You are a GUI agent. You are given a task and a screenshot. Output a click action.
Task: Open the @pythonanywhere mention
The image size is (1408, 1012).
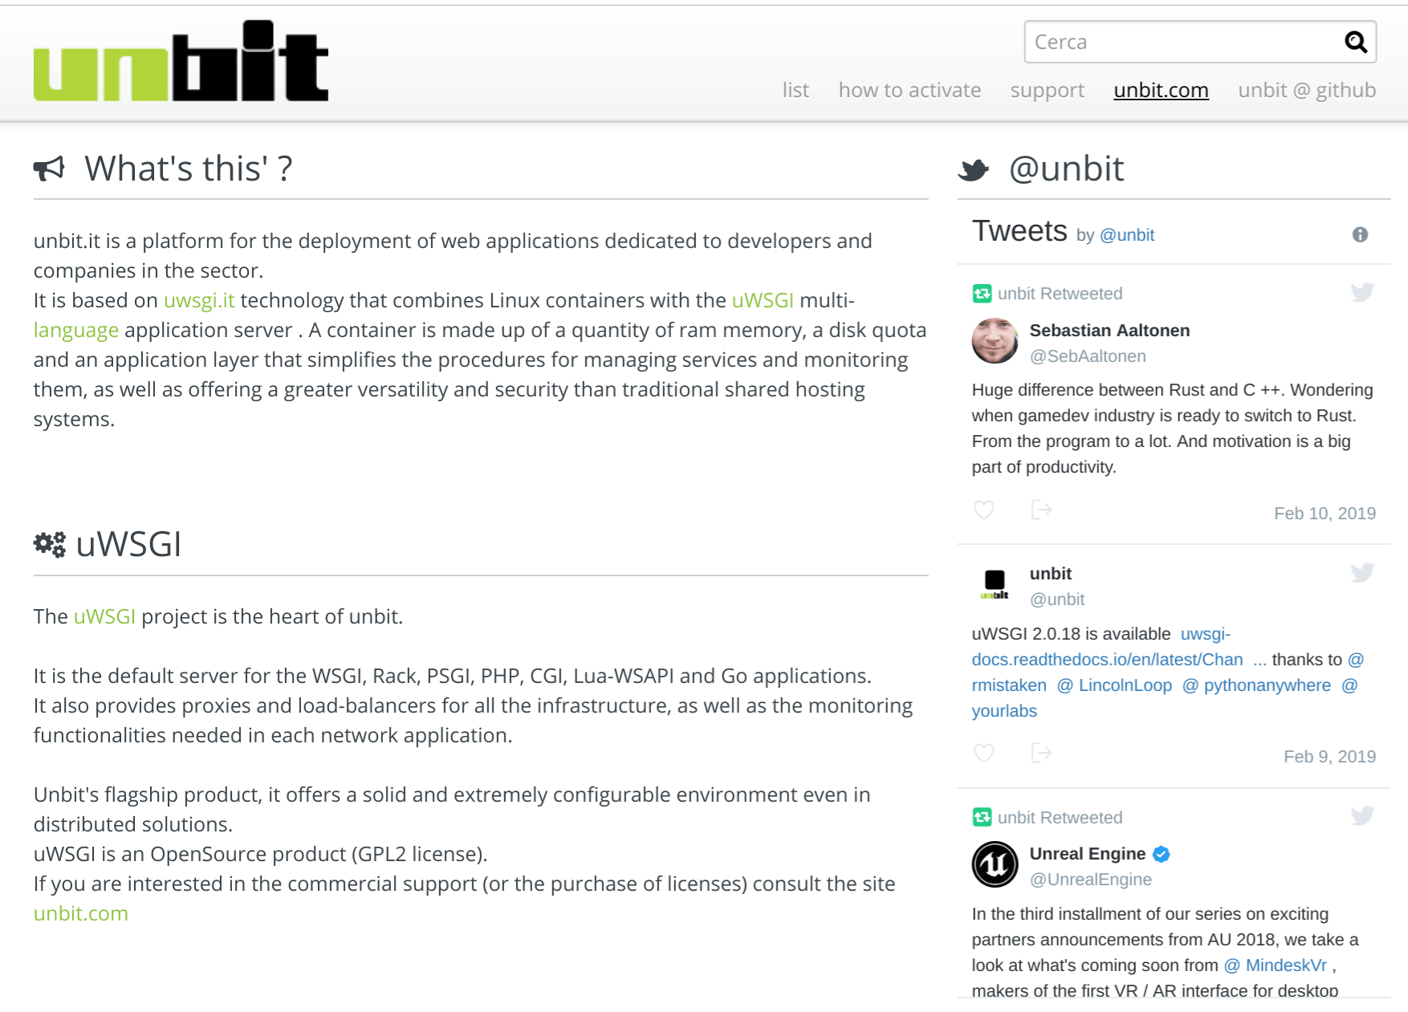pyautogui.click(x=1257, y=685)
